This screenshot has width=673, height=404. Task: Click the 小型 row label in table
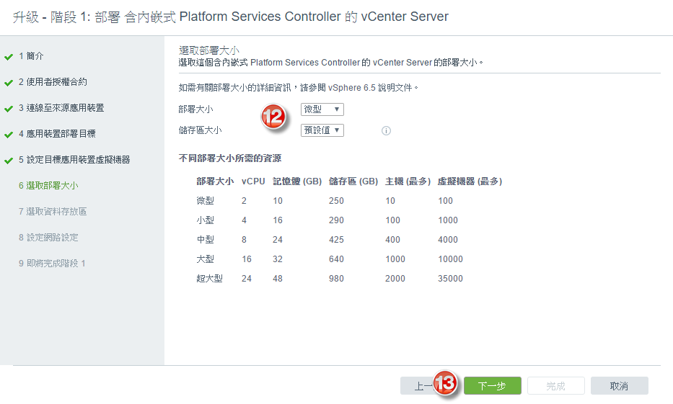click(205, 220)
